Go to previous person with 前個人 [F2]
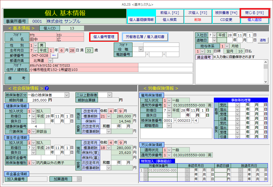273x187 pixels. click(x=170, y=13)
